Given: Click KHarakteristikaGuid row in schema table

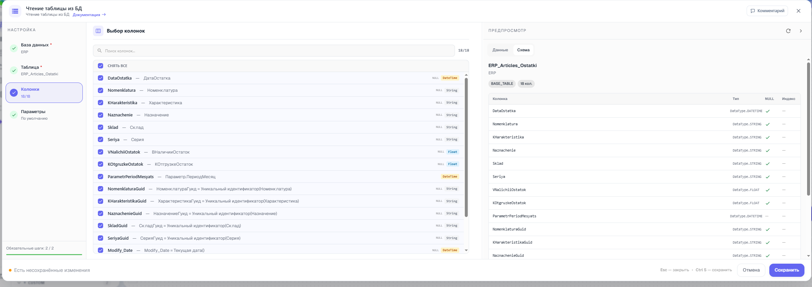Looking at the screenshot, I should pyautogui.click(x=644, y=242).
